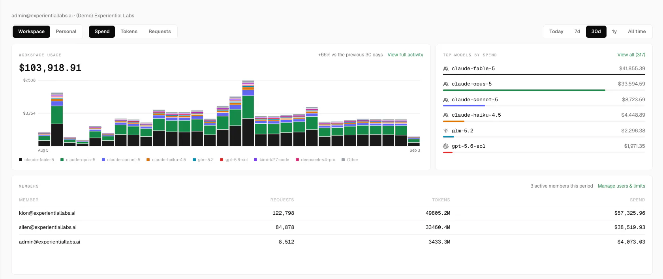Select member admin@experientiallabs.ai in the table
Image resolution: width=663 pixels, height=279 pixels.
[x=49, y=242]
